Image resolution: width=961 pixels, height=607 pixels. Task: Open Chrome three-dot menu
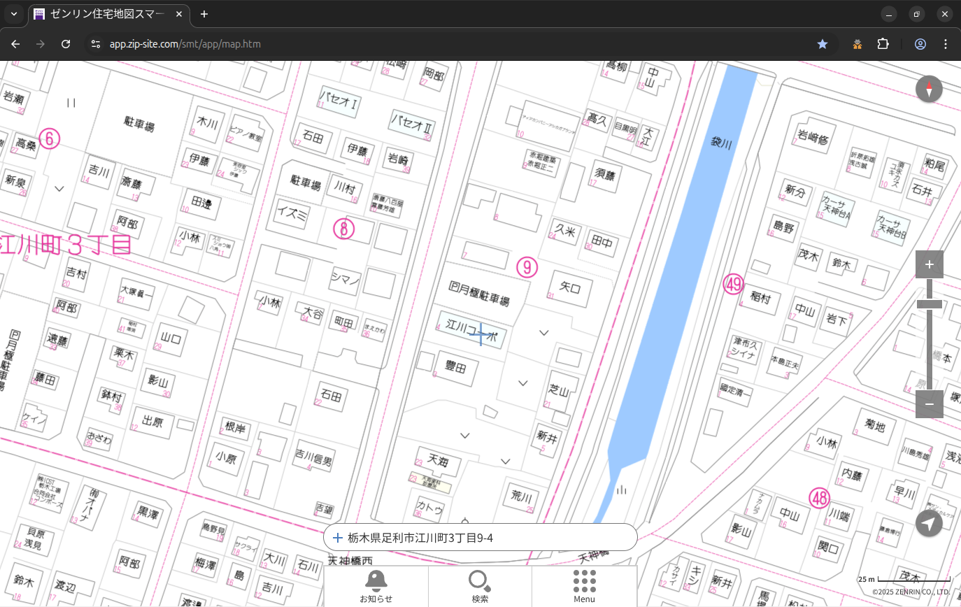coord(946,44)
